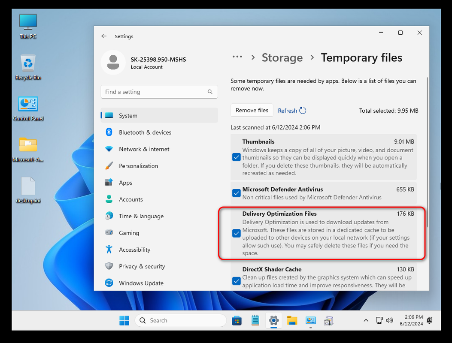Screen dimensions: 452x343
Task: Click the Apps icon in sidebar
Action: (109, 182)
